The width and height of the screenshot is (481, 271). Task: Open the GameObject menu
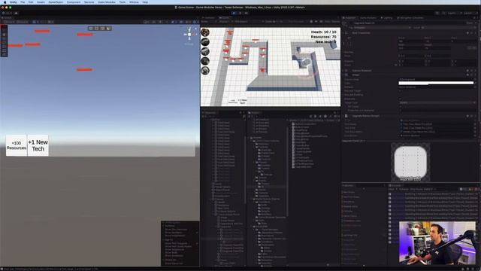point(56,2)
